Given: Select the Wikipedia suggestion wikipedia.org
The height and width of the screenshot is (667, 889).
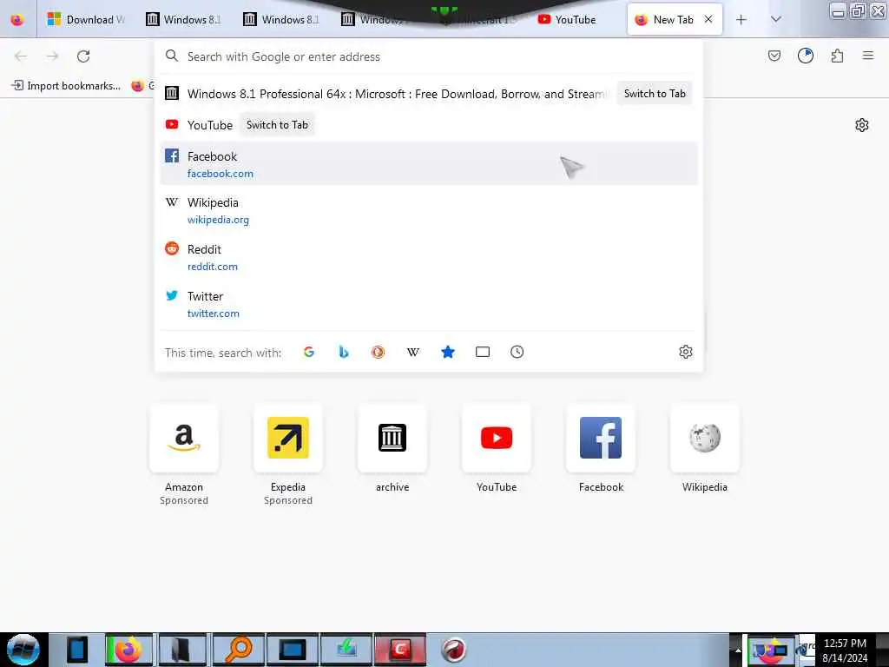Looking at the screenshot, I should (x=429, y=210).
